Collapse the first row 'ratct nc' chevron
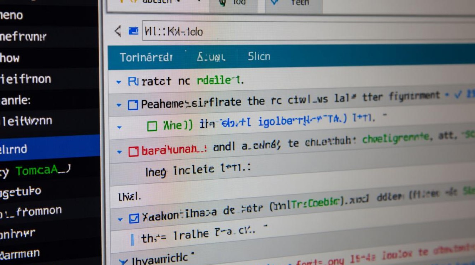Viewport: 475px width, 265px height. click(119, 82)
